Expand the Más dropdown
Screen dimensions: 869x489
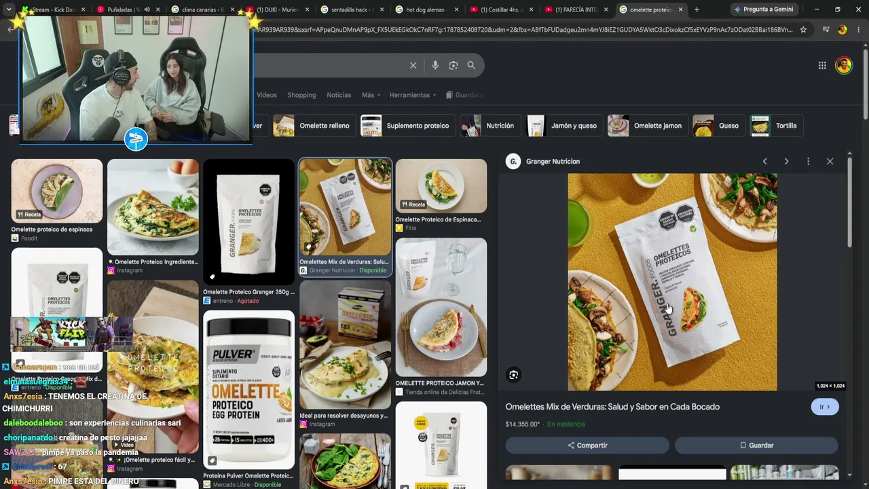pos(371,95)
